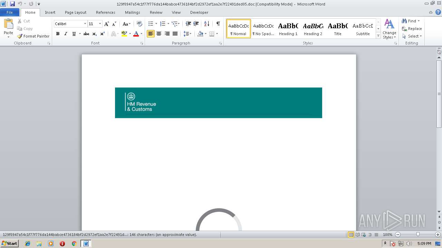This screenshot has width=442, height=248.
Task: Apply the Normal style
Action: pyautogui.click(x=238, y=29)
